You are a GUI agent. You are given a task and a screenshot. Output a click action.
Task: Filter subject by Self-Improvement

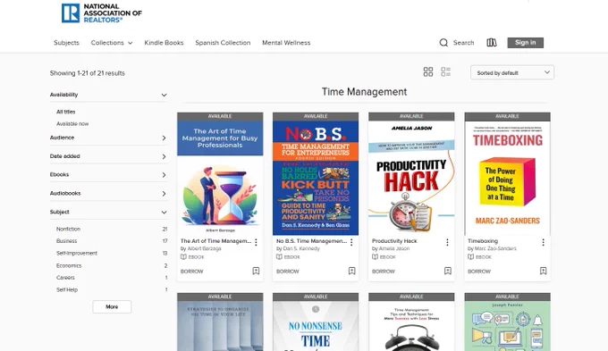[77, 253]
